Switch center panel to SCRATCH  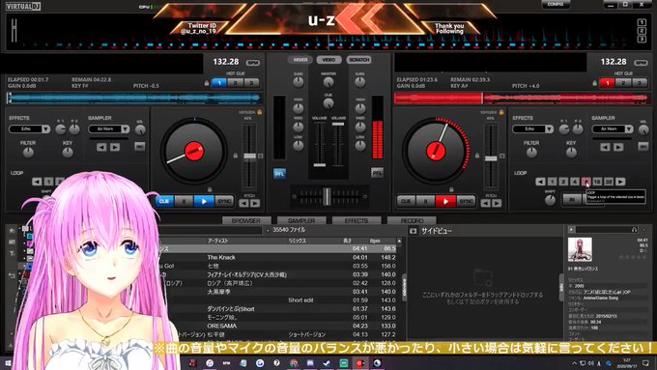[x=358, y=60]
